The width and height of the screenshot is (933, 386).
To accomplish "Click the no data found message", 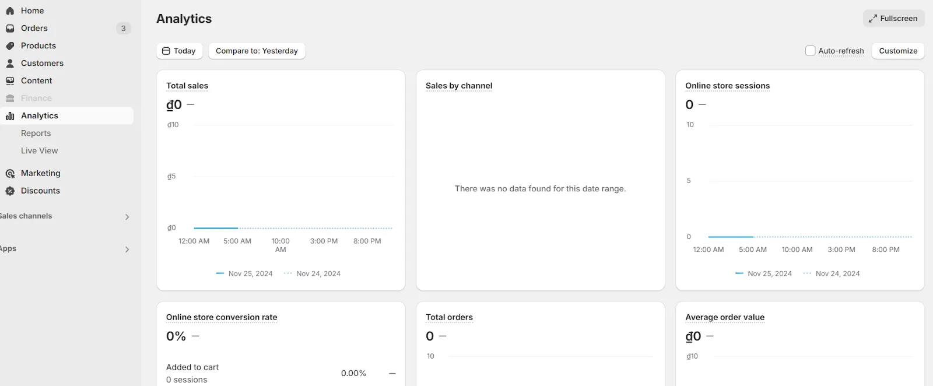I will pos(540,189).
